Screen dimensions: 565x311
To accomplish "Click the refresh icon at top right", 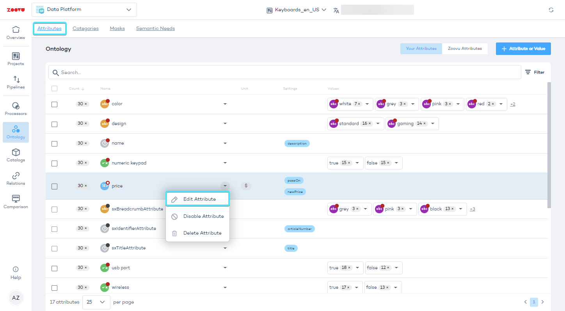I will [x=551, y=10].
